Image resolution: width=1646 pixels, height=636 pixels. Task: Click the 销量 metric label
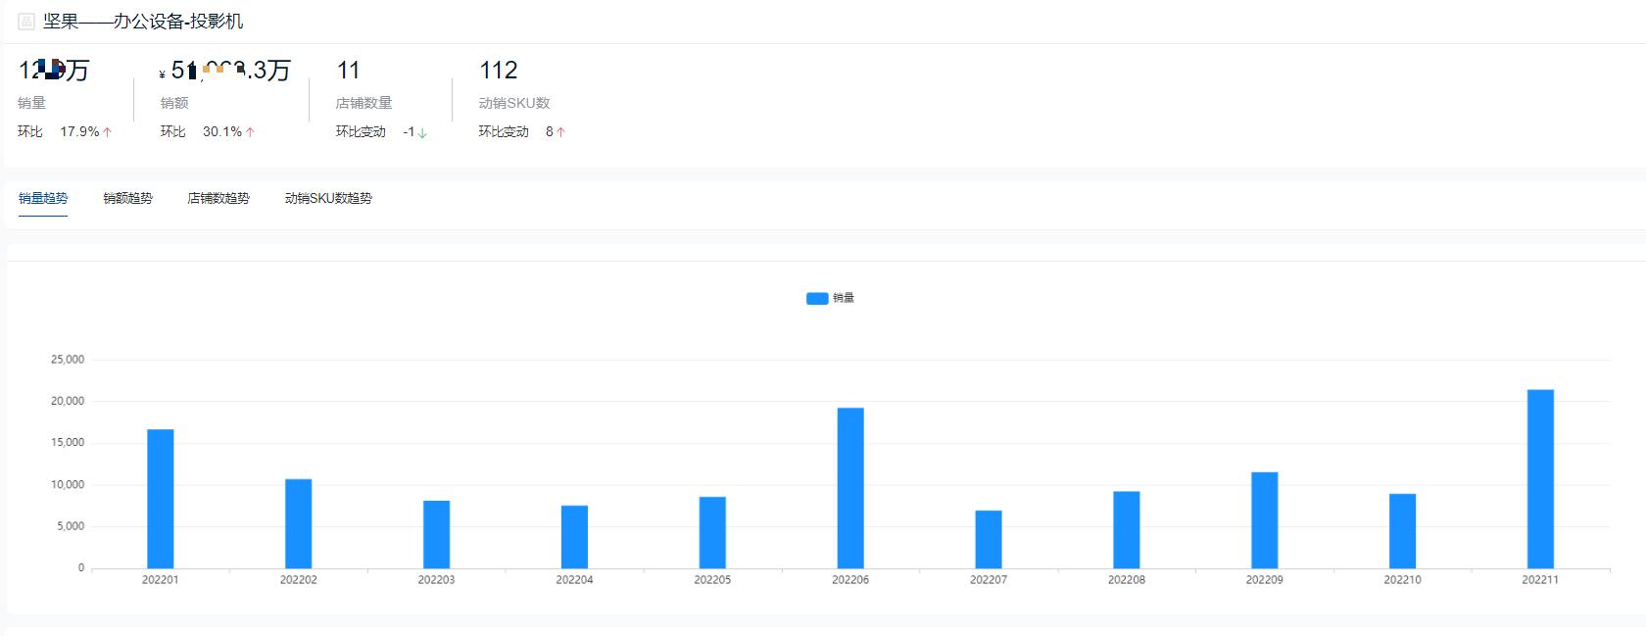(31, 102)
